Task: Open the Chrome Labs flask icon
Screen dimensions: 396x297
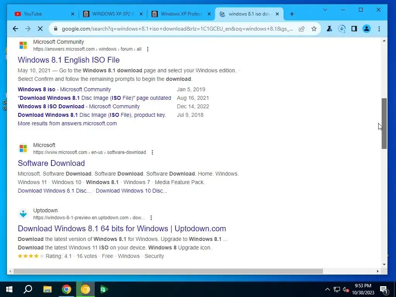Action: coord(329,29)
